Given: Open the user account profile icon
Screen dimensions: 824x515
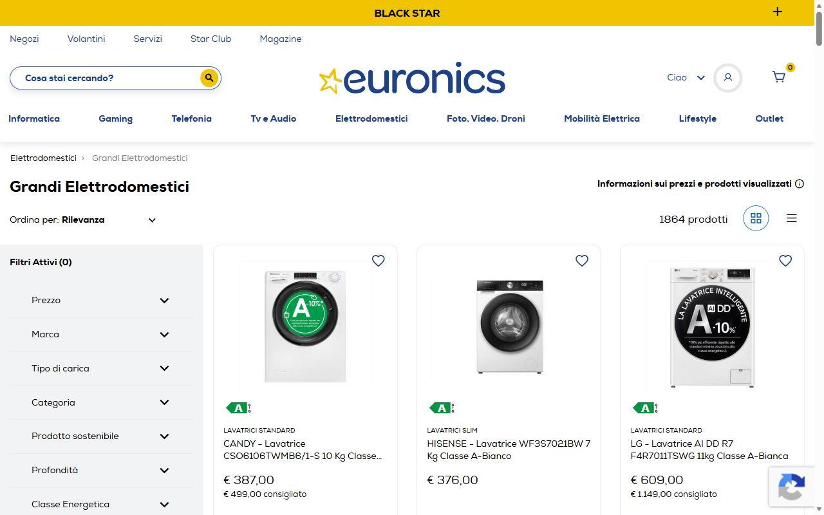Looking at the screenshot, I should click(x=728, y=78).
